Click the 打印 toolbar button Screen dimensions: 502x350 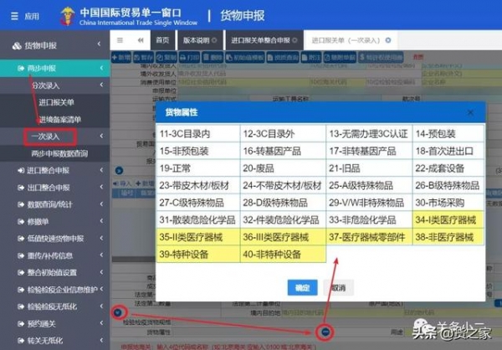coord(192,58)
